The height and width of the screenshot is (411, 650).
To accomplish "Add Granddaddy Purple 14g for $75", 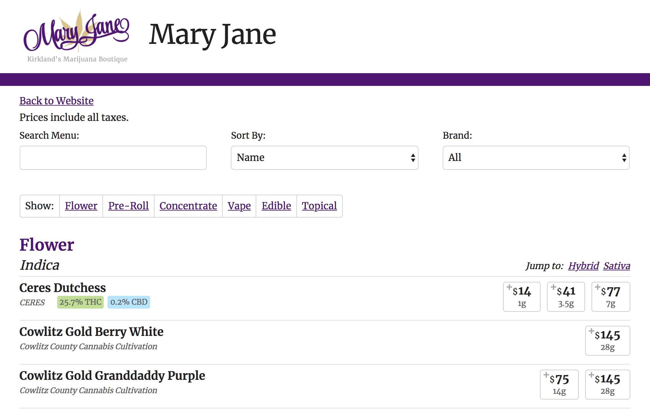I will click(x=559, y=384).
